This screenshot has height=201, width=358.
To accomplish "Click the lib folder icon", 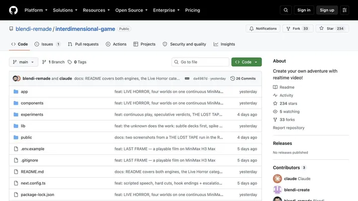I will point(16,126).
